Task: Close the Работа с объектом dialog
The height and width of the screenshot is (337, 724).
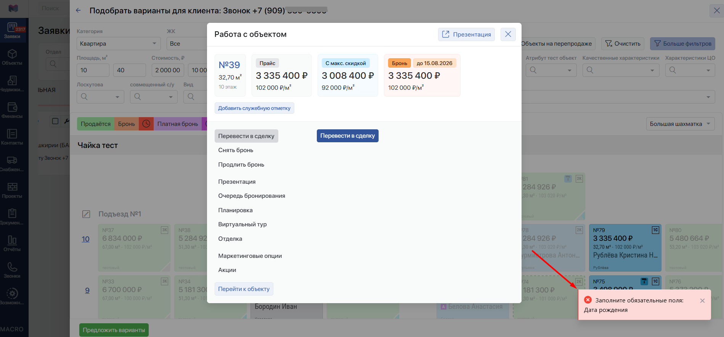Action: (508, 34)
